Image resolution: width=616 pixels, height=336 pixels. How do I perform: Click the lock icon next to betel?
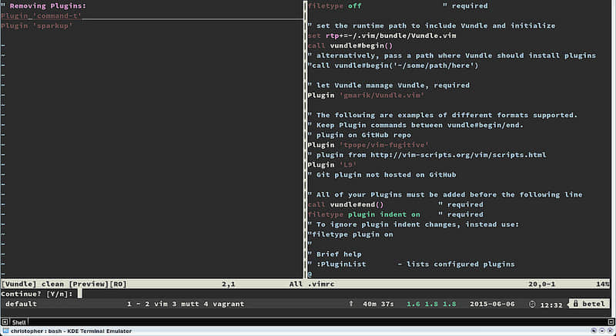tap(574, 304)
